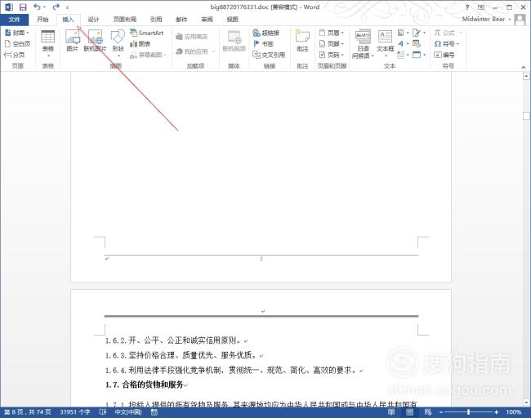Open the Help question mark
The image size is (531, 418).
coord(467,7)
